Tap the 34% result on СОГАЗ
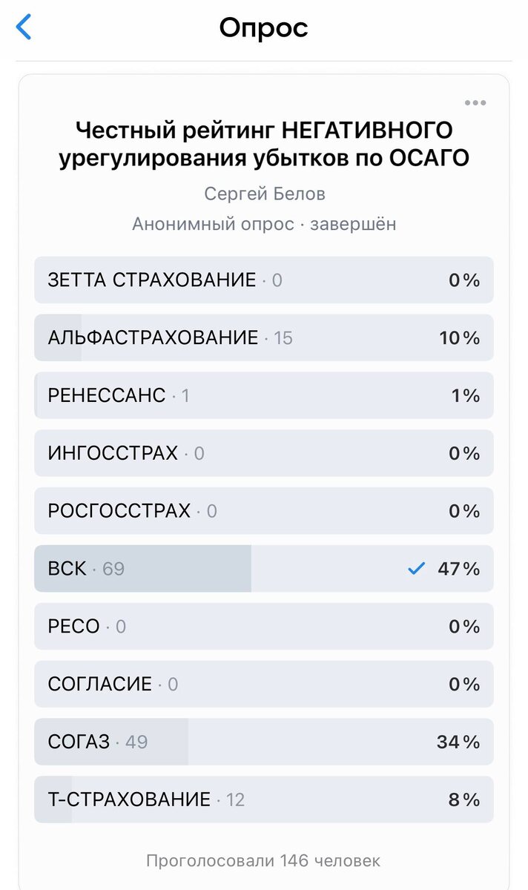Viewport: 528px width, 890px height. (458, 742)
